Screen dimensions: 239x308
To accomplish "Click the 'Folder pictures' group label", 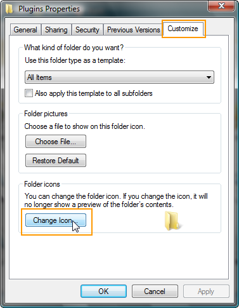I will point(46,114).
